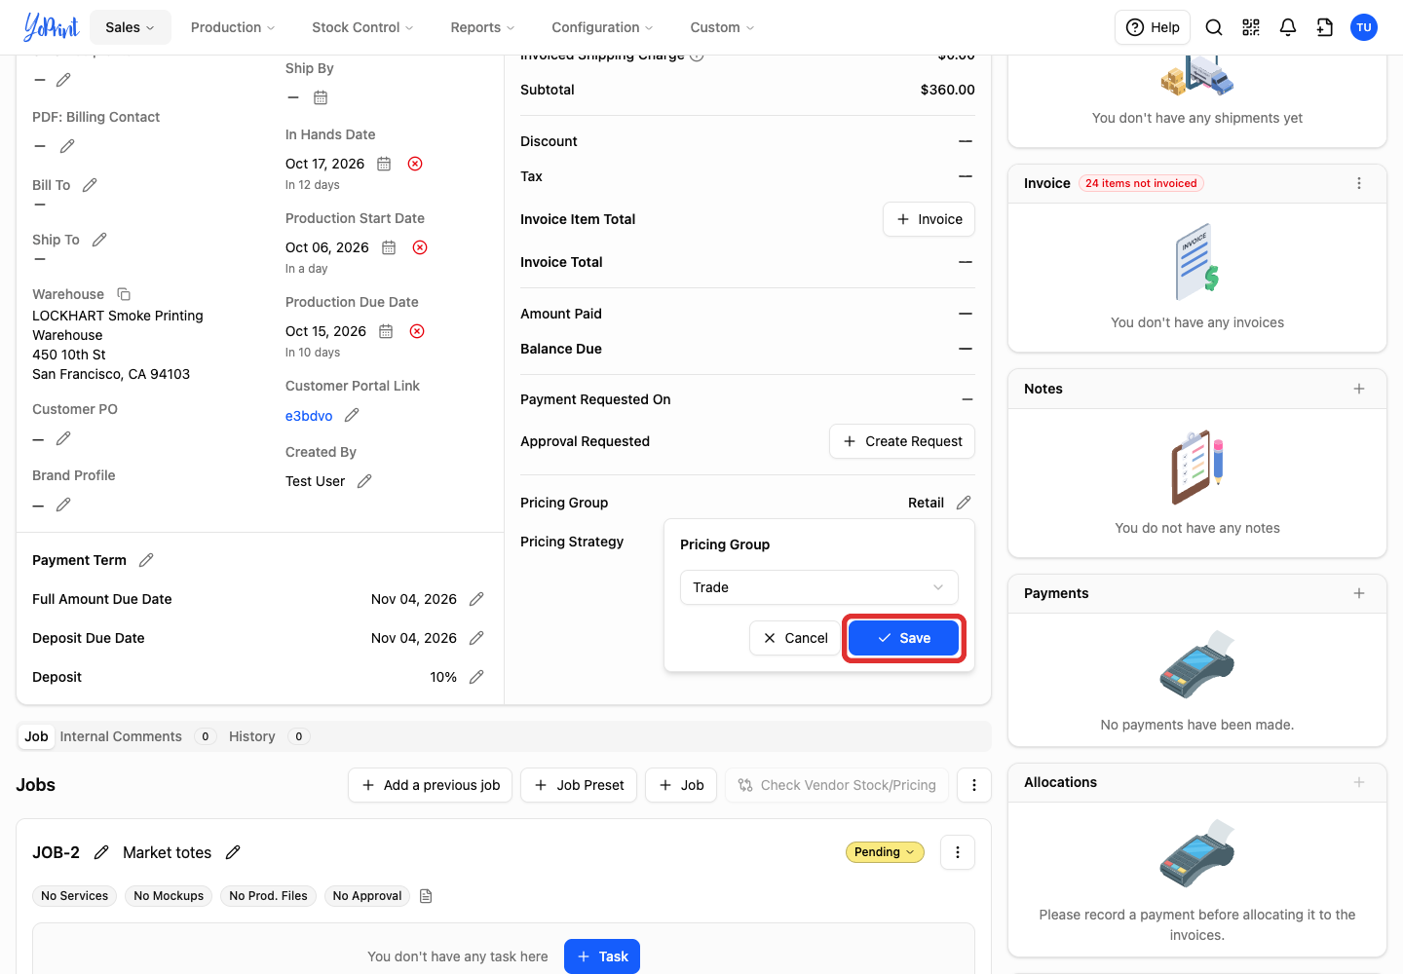Clear the In Hands Date value
Image resolution: width=1403 pixels, height=974 pixels.
click(415, 164)
